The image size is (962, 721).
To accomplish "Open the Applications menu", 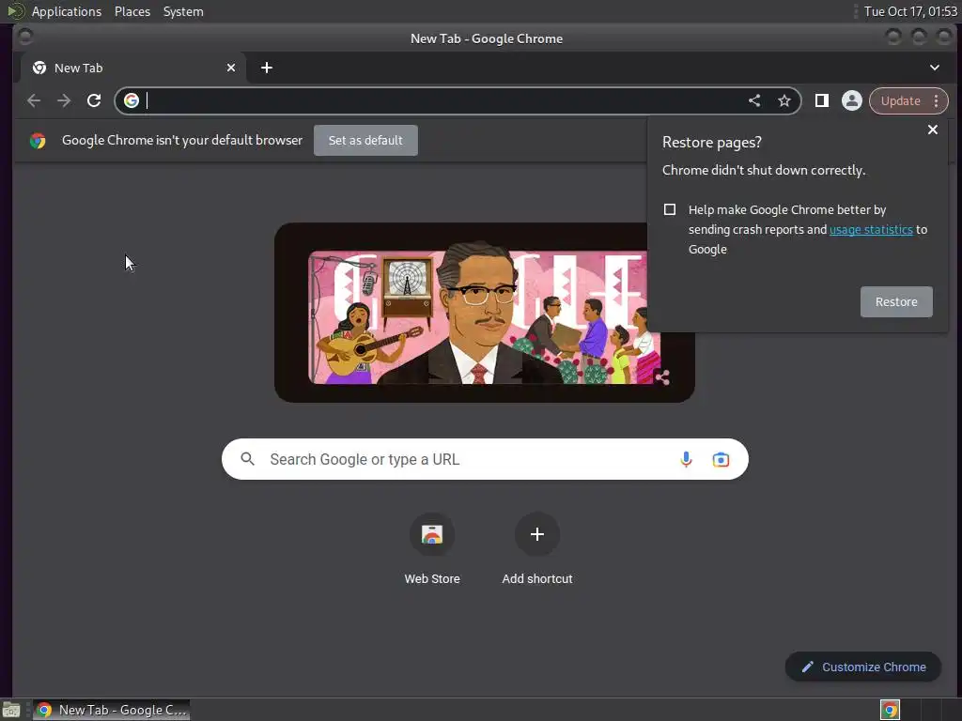I will pos(67,11).
